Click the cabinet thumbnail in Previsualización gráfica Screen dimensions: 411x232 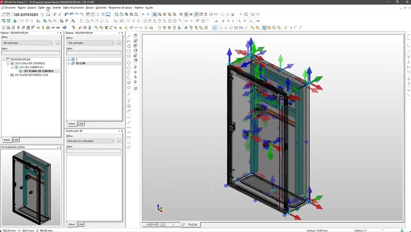point(32,188)
